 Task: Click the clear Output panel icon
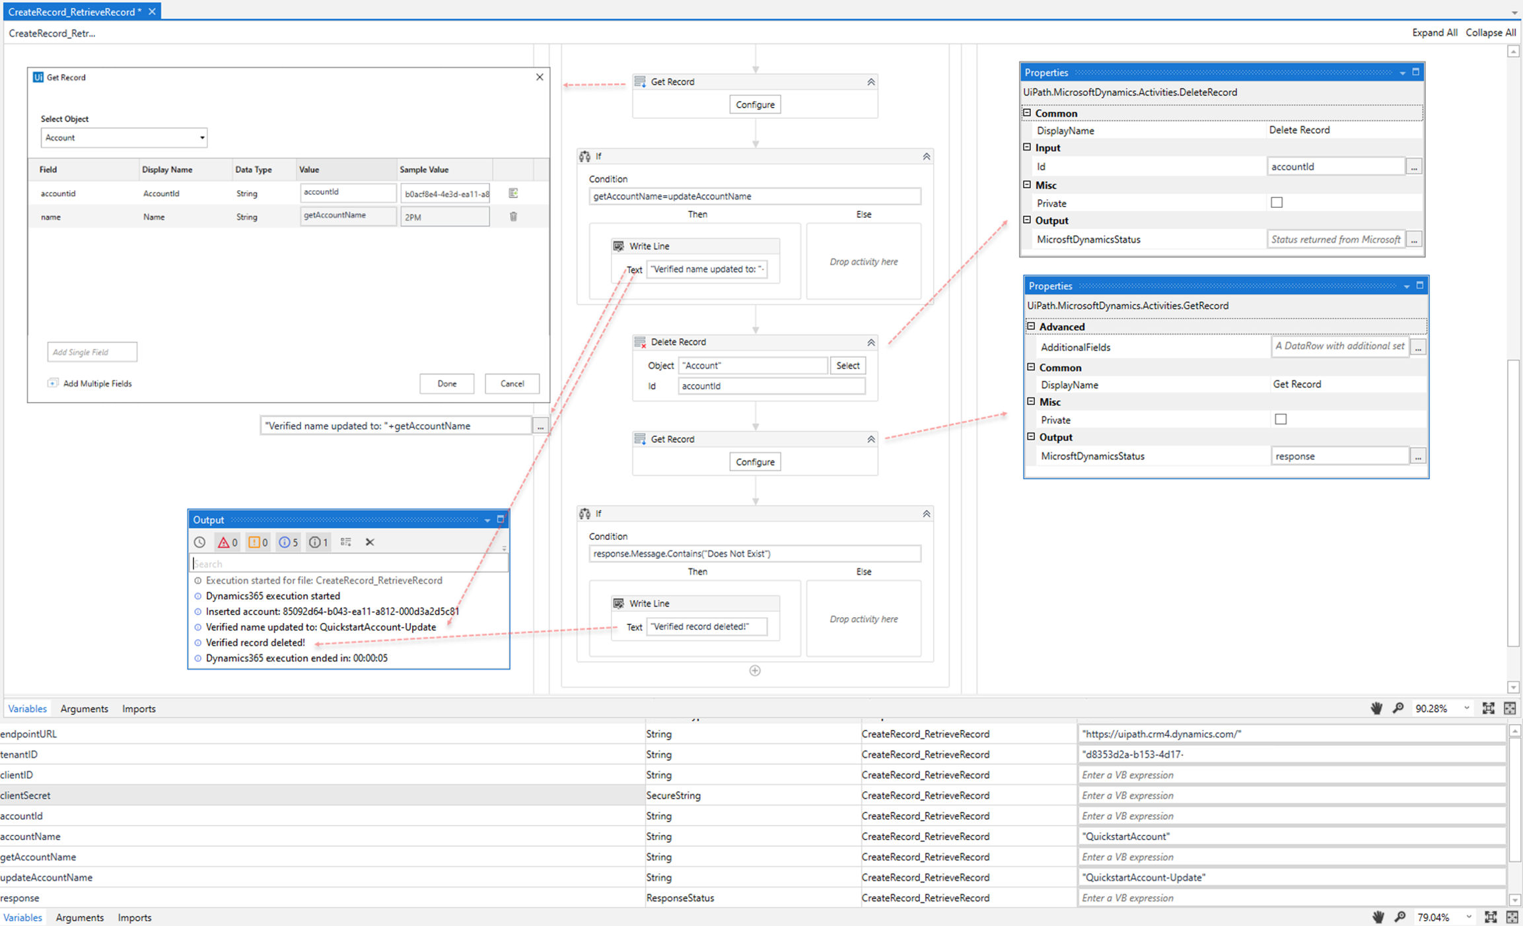(369, 541)
